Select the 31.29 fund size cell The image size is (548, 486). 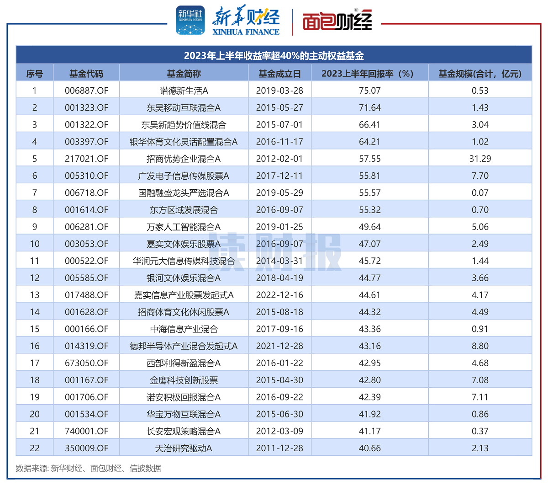coord(480,159)
